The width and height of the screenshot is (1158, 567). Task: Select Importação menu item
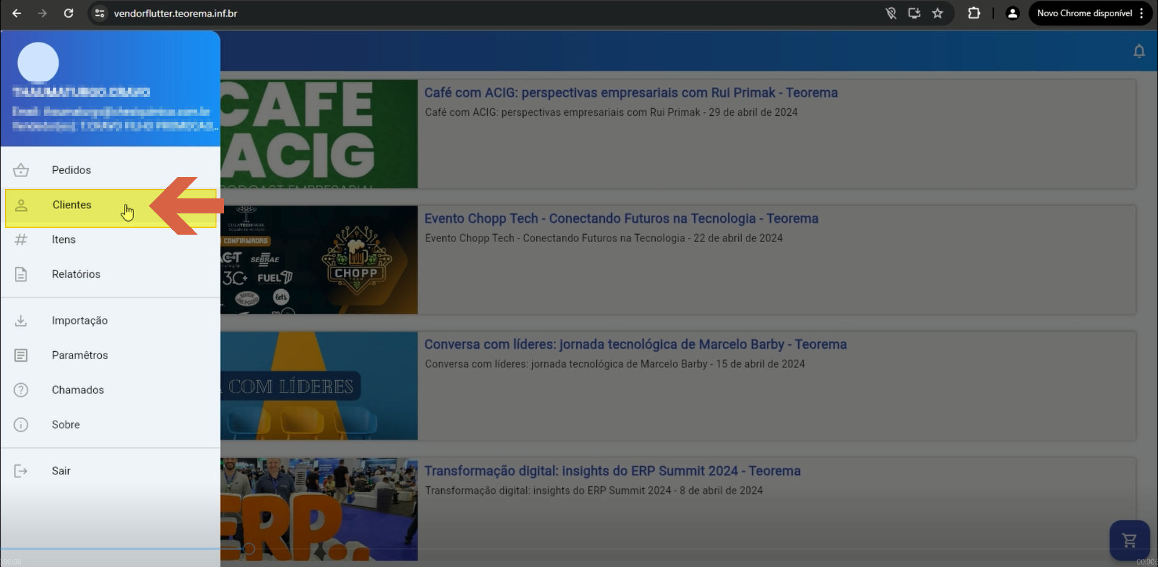pos(111,320)
